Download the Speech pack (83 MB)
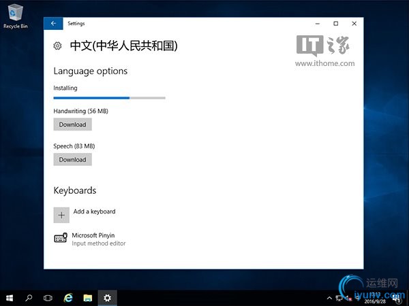The height and width of the screenshot is (306, 409). 72,160
